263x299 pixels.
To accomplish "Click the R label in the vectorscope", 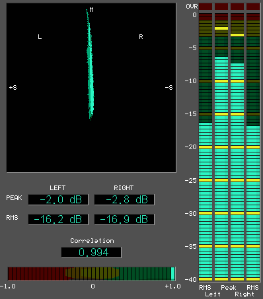I will [x=141, y=36].
